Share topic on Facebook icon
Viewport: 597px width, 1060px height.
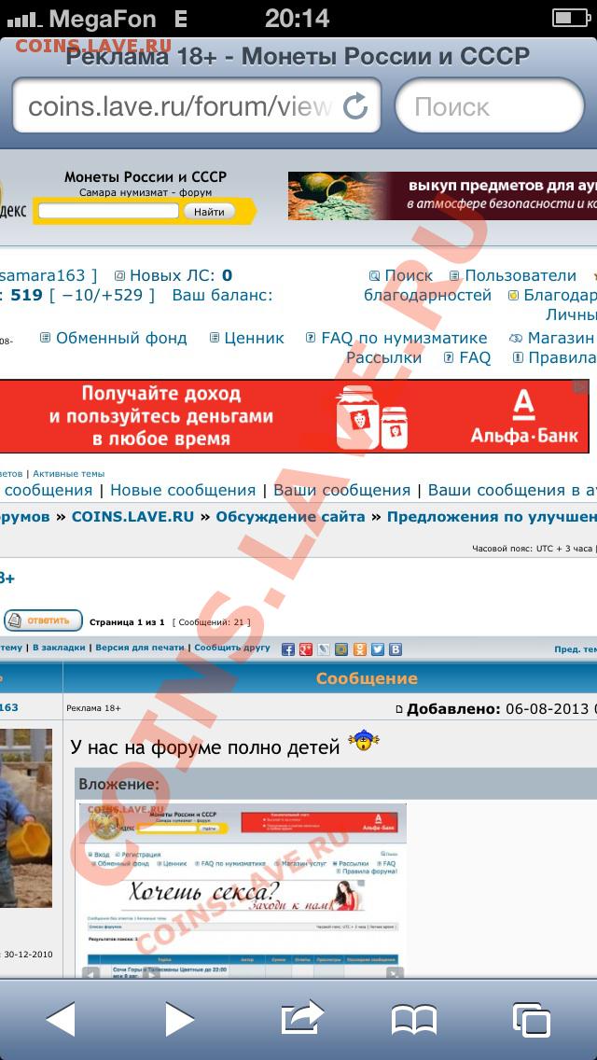288,649
